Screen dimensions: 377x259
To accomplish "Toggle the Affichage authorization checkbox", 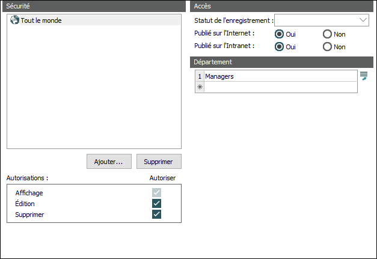I will (157, 193).
